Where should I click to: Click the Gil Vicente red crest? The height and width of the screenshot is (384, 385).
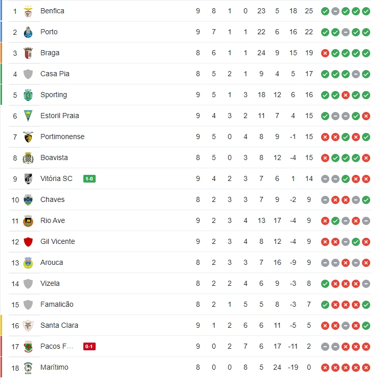28,241
